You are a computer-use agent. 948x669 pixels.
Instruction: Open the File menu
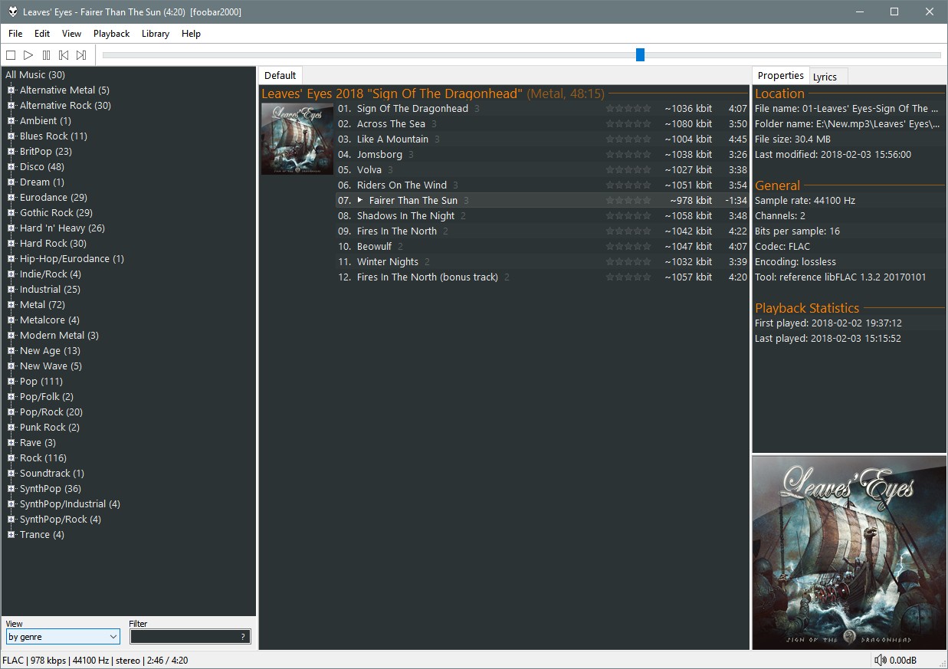click(15, 34)
